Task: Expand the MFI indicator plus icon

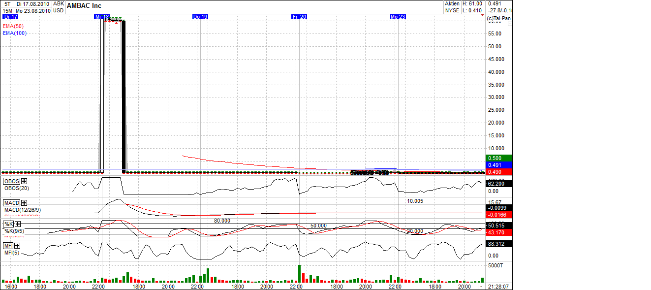Action: (x=17, y=246)
